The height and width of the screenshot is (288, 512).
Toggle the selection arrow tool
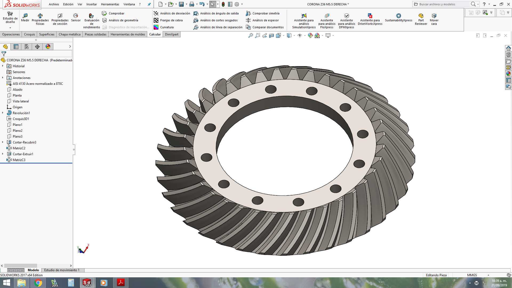pos(213,4)
